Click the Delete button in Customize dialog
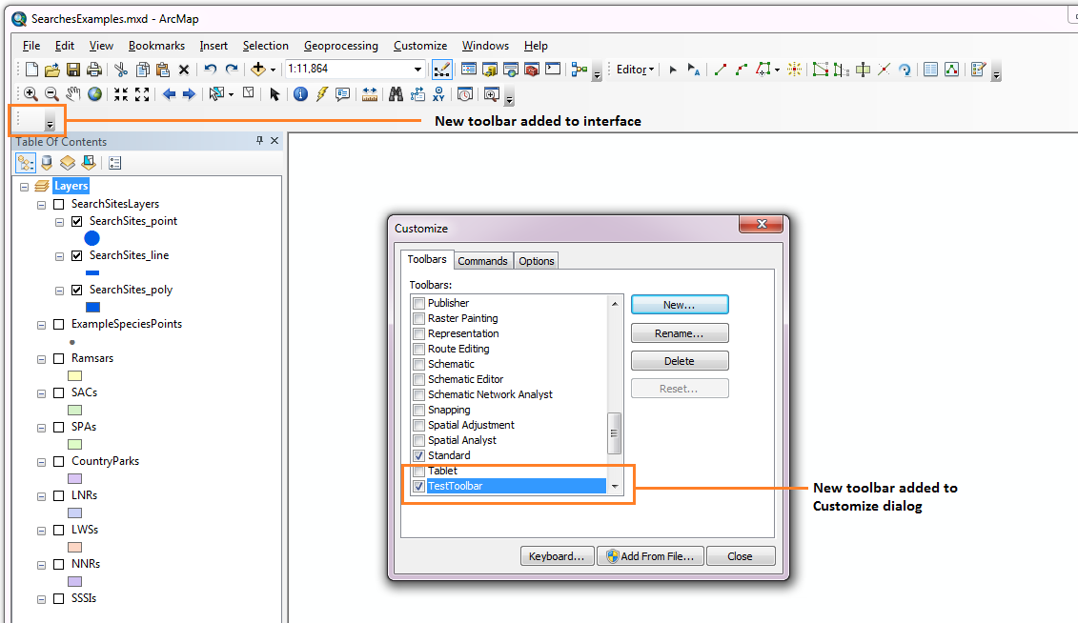 (x=680, y=361)
